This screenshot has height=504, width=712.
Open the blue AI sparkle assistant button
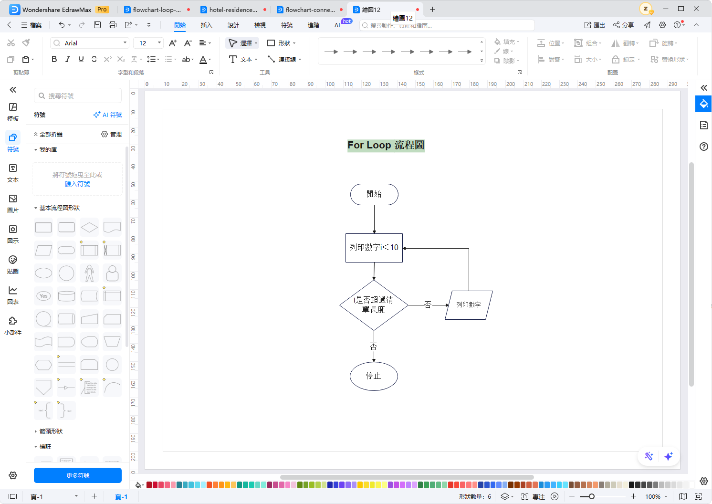[x=669, y=456]
